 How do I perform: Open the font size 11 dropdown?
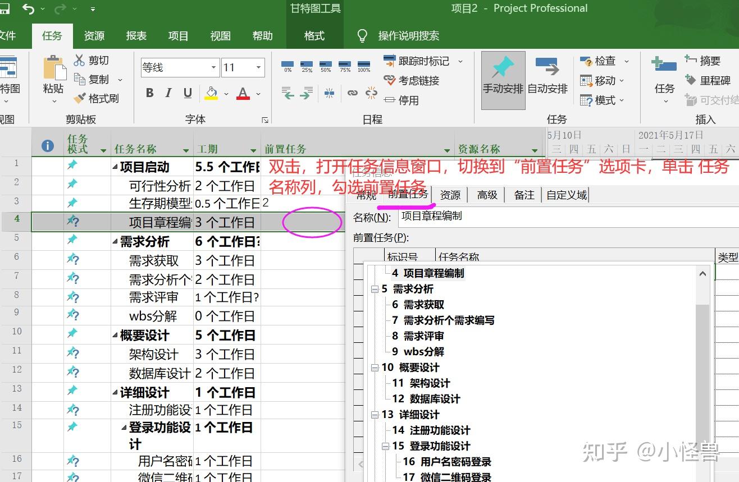click(x=259, y=67)
